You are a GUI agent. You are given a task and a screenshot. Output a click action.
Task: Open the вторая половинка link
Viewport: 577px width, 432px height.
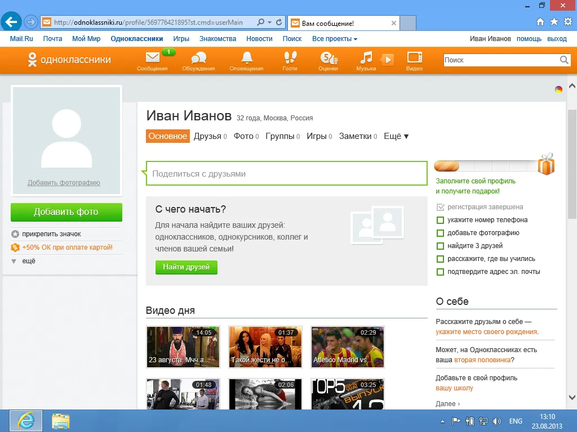tap(482, 360)
